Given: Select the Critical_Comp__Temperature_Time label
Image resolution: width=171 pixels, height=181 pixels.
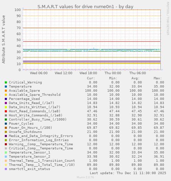Looking at the screenshot, I should tap(41, 148).
